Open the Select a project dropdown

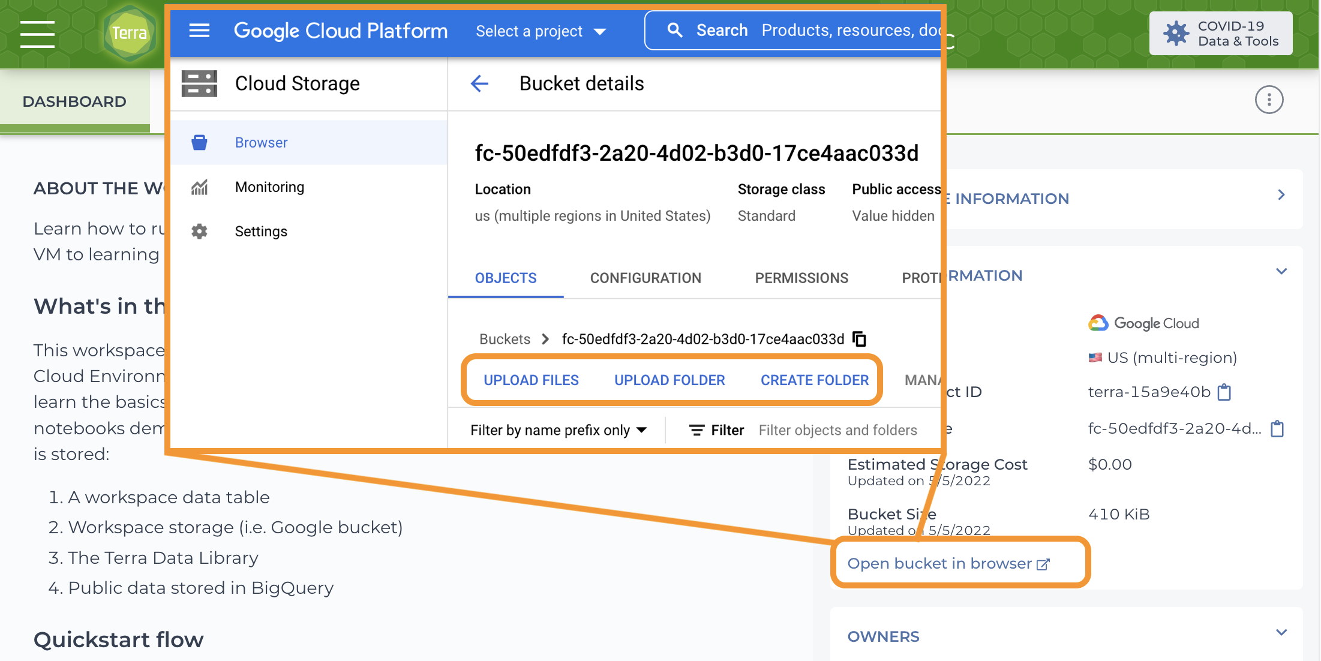click(x=541, y=31)
